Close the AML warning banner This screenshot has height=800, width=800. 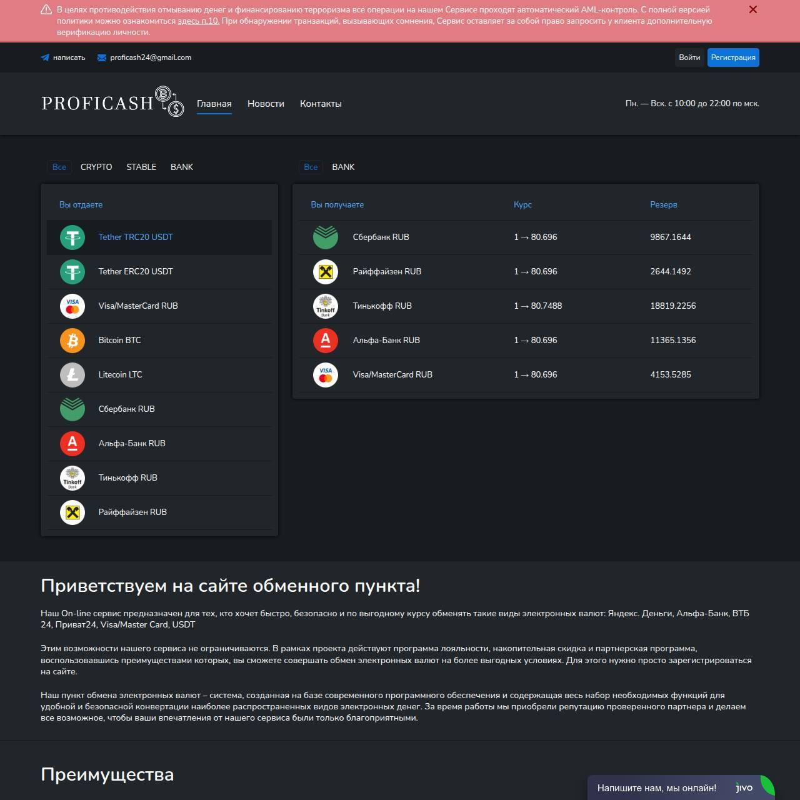(753, 10)
